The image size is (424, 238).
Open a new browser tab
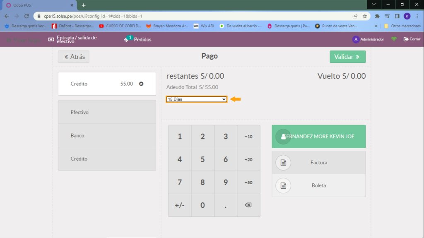(x=84, y=5)
